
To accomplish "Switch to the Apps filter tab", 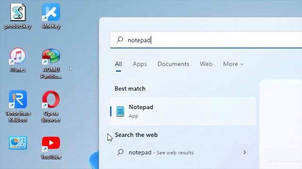I will pos(140,64).
